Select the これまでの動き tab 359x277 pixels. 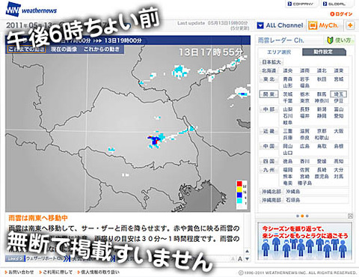click(x=26, y=49)
